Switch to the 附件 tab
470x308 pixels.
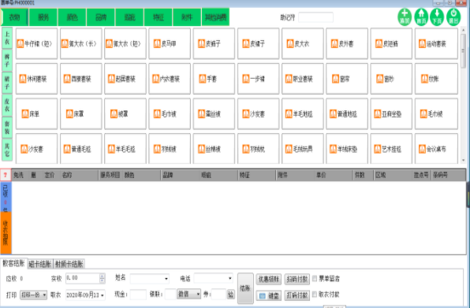coord(187,17)
